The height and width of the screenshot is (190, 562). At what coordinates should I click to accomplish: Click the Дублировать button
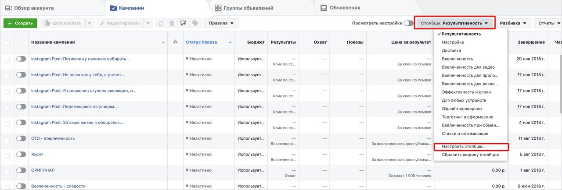[x=62, y=23]
